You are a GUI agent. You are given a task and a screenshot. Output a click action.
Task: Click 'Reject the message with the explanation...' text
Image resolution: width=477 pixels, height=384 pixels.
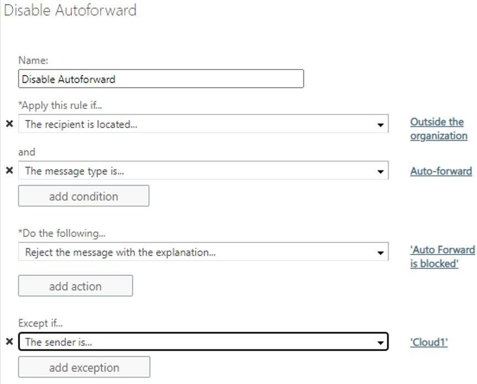click(121, 252)
